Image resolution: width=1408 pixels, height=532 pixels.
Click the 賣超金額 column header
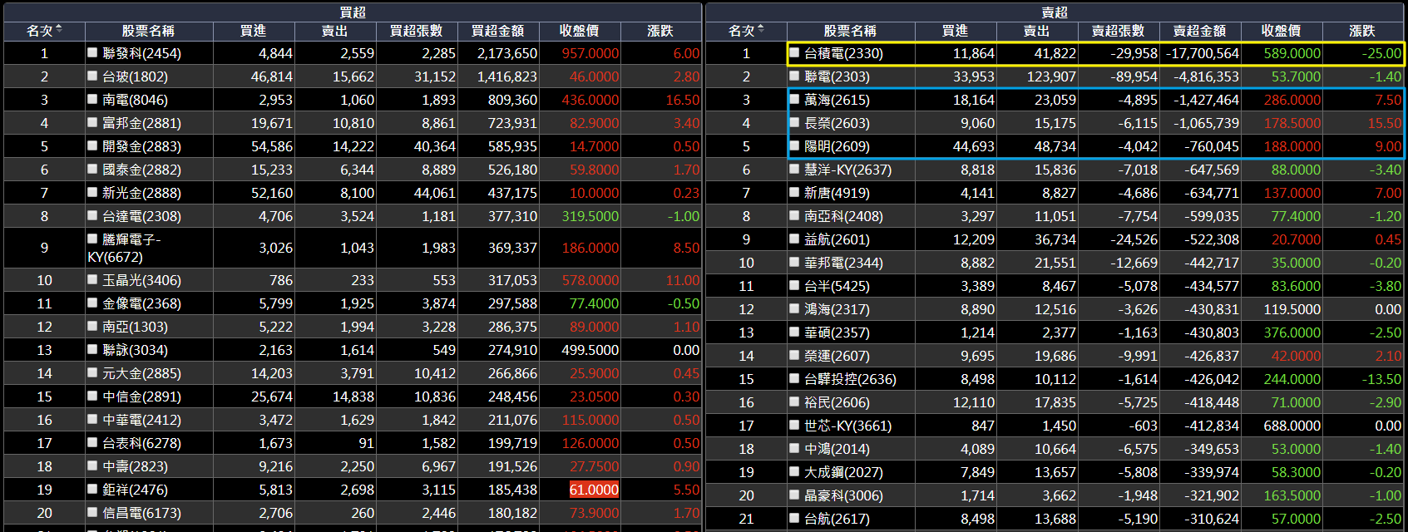tap(1200, 31)
